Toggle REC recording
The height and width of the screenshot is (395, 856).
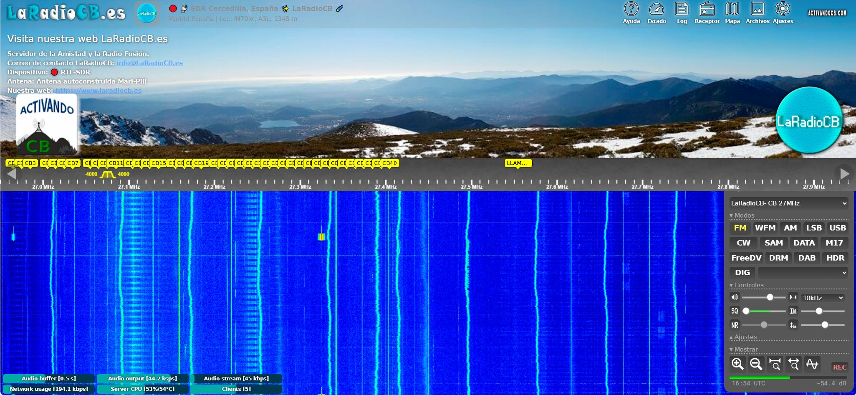[839, 367]
